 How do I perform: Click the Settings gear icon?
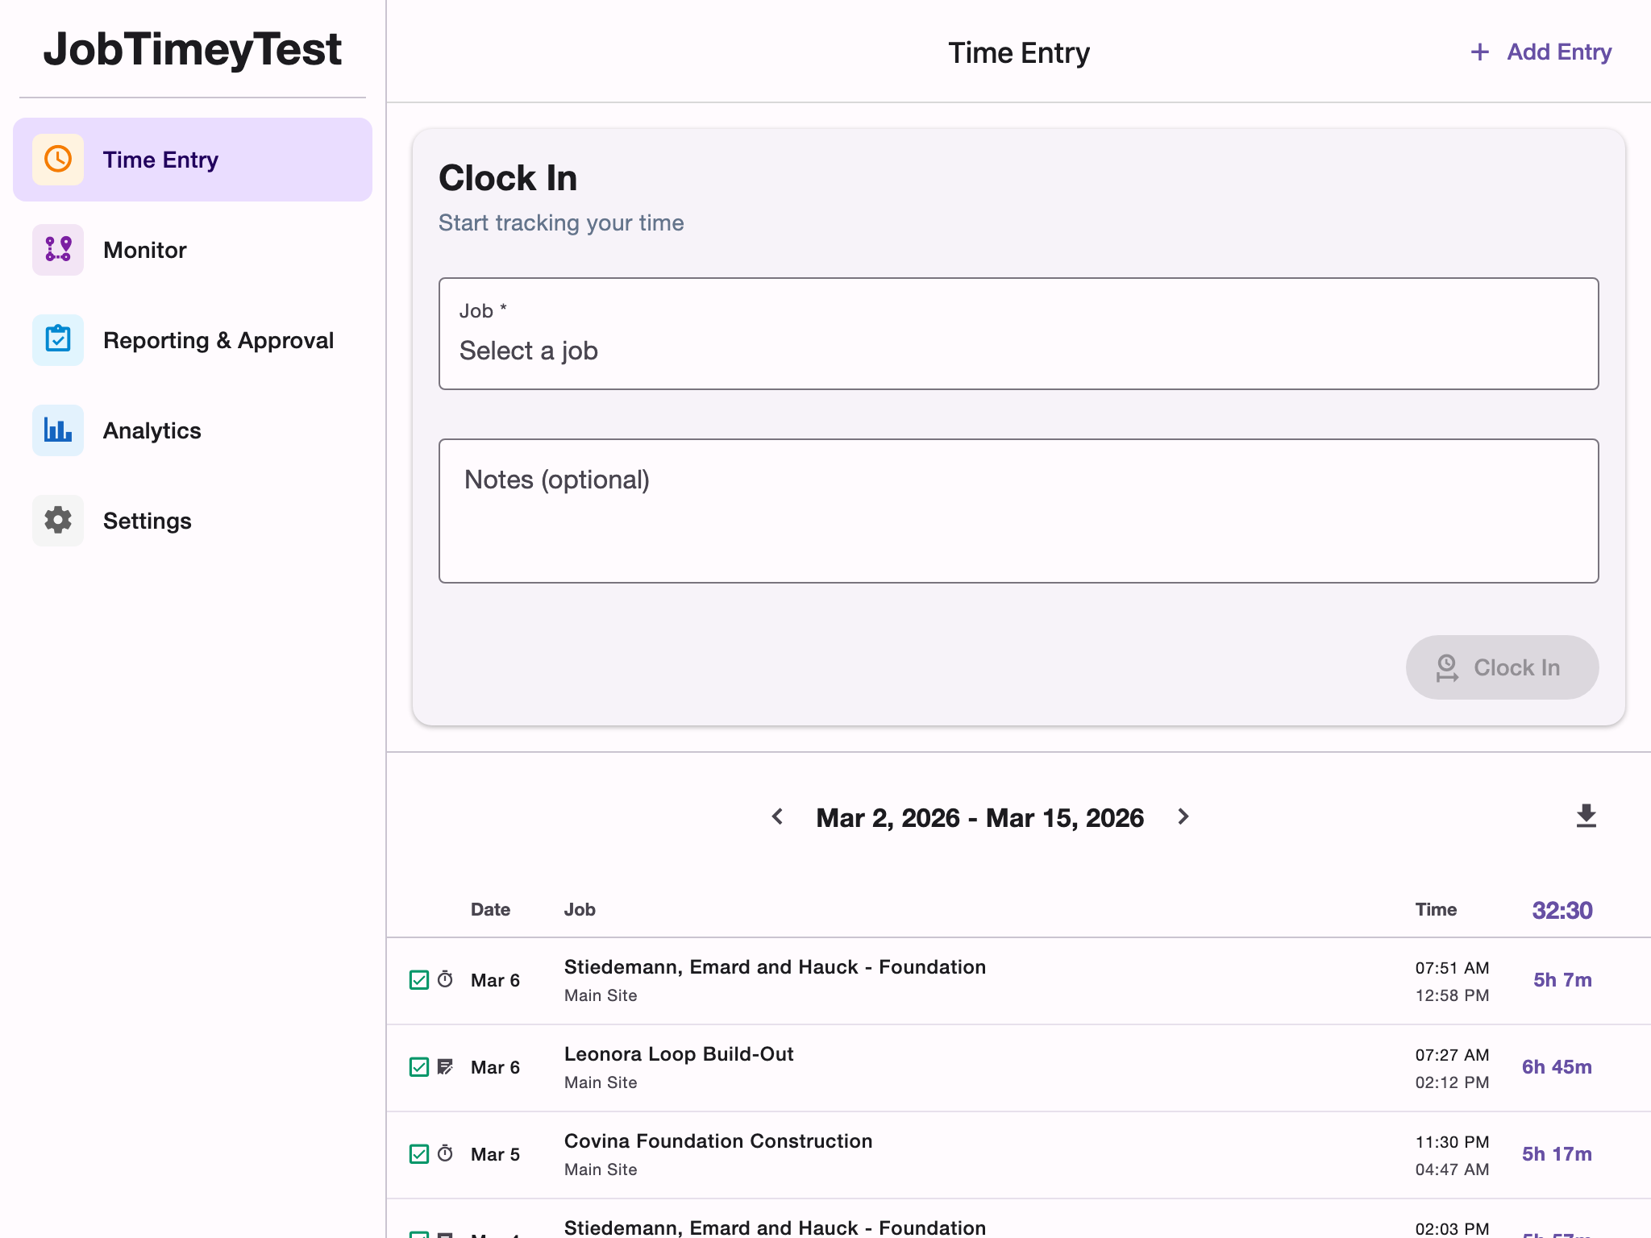click(x=57, y=521)
